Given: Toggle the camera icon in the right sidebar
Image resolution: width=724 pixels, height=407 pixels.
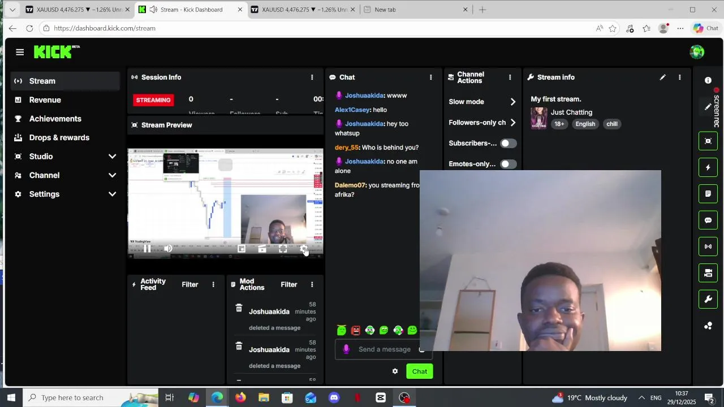Looking at the screenshot, I should tap(708, 273).
